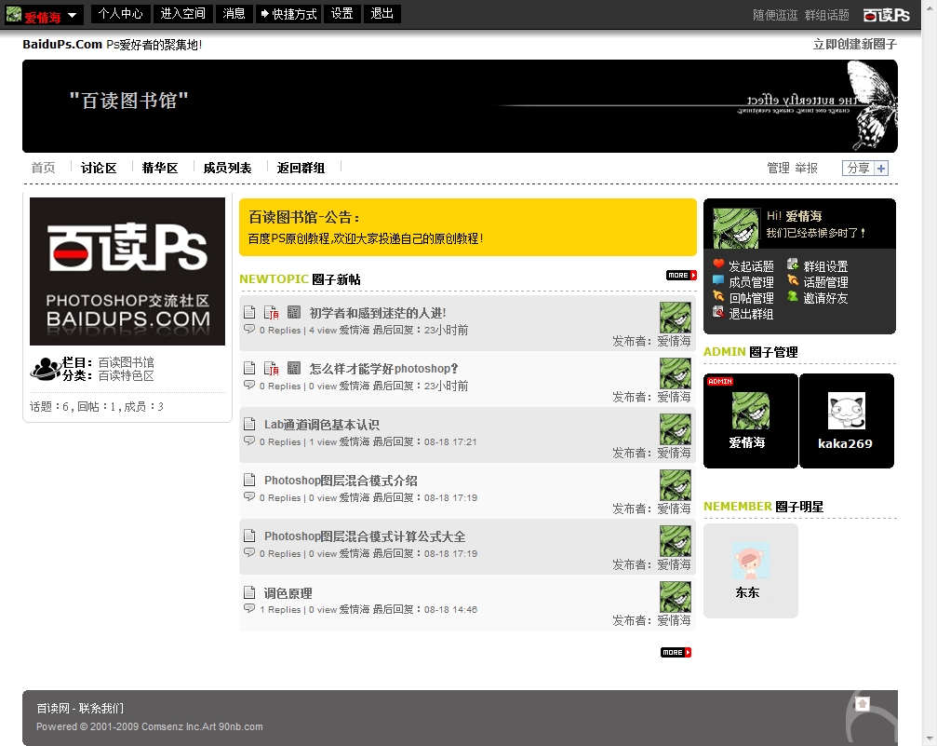Screen dimensions: 937x746
Task: Click 成员管理 icon
Action: tap(718, 279)
